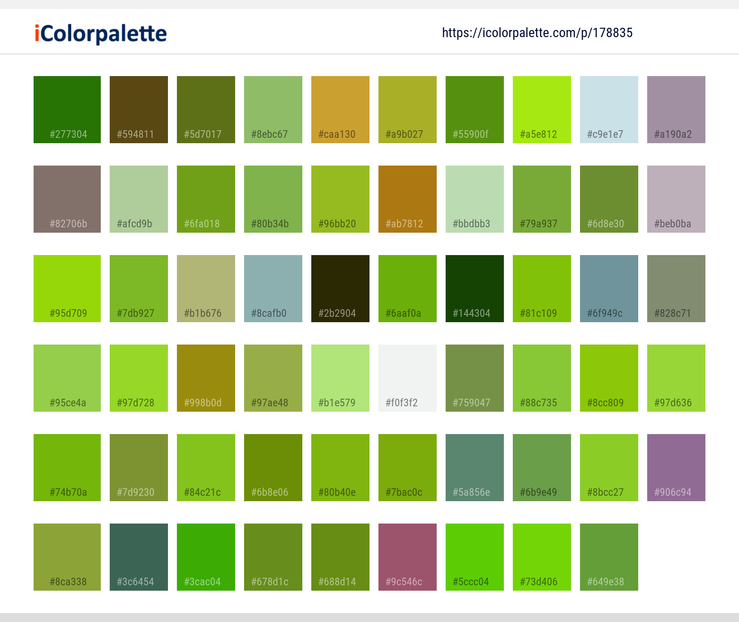Screen dimensions: 739x622
Task: Select the #277304 dark green swatch
Action: (x=67, y=110)
